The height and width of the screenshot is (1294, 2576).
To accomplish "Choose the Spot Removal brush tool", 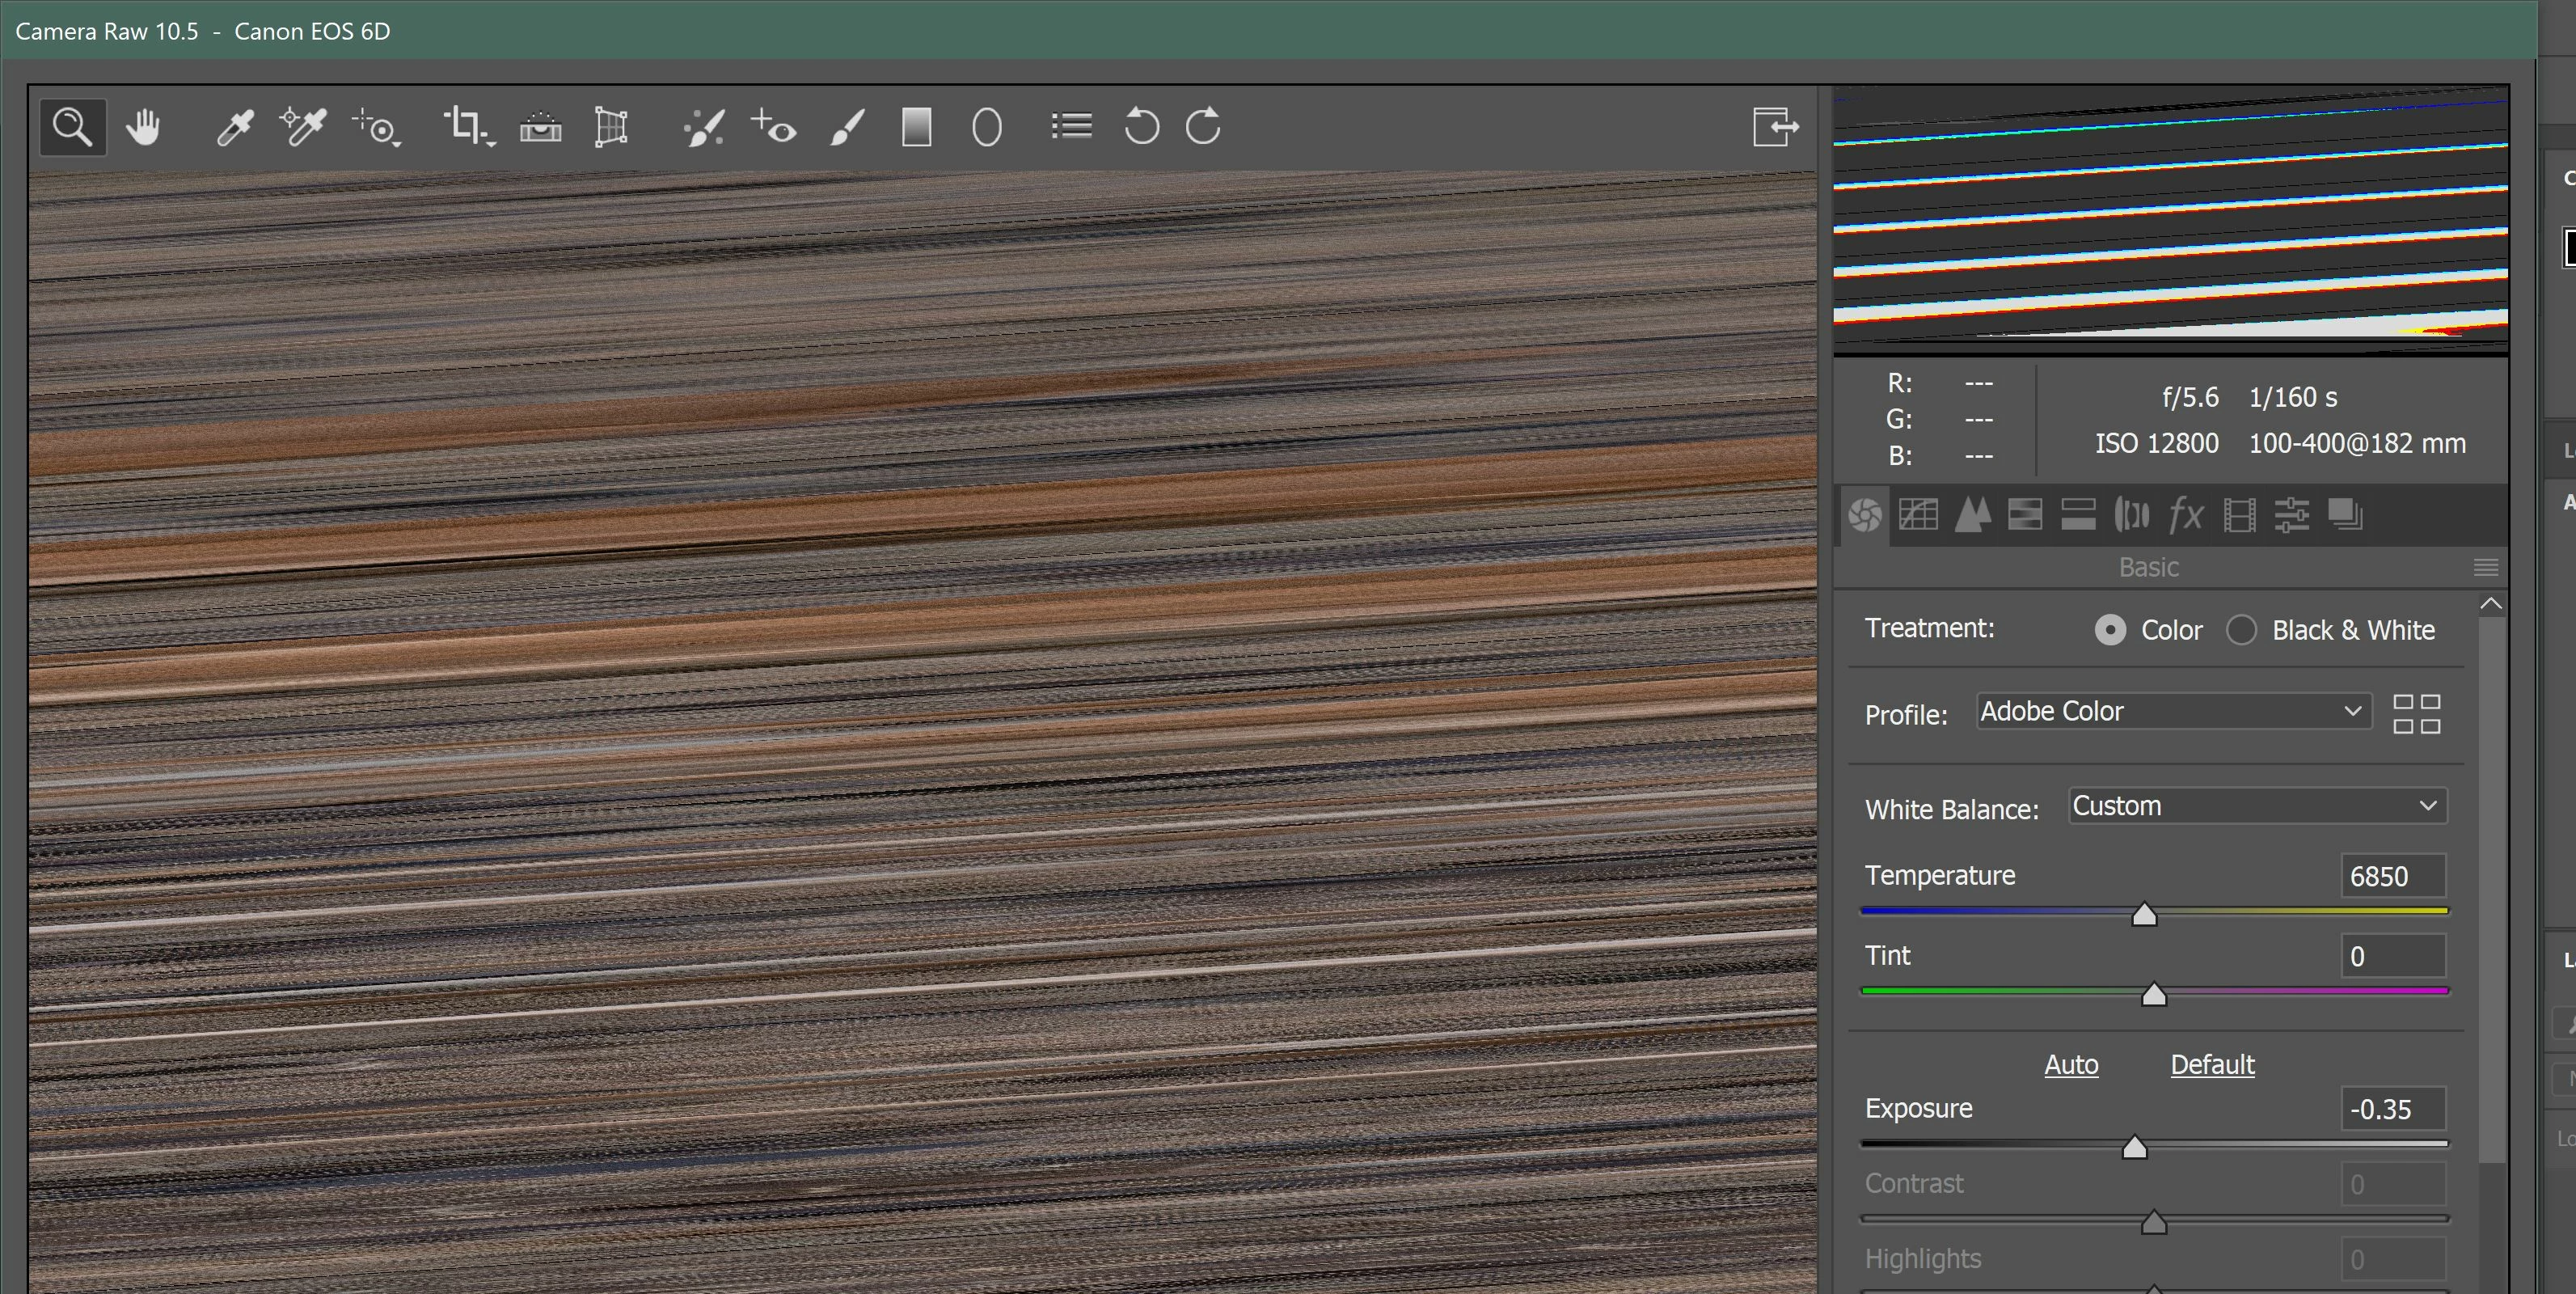I will pos(704,127).
